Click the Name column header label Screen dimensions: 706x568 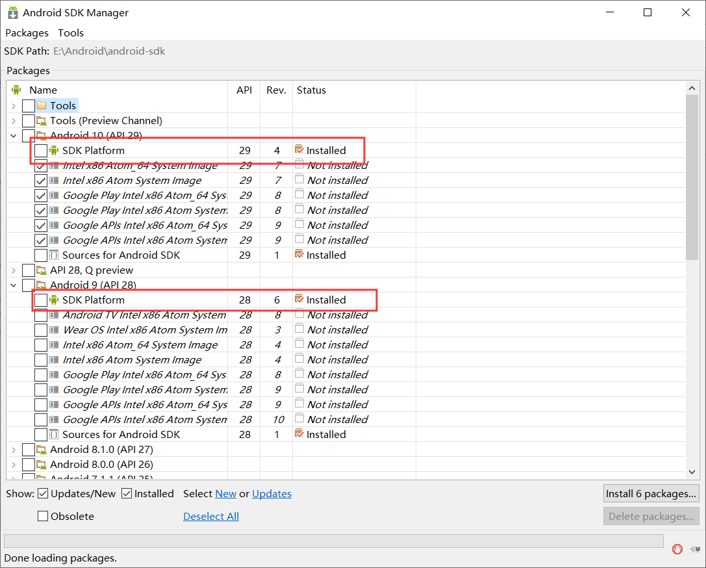pos(44,90)
